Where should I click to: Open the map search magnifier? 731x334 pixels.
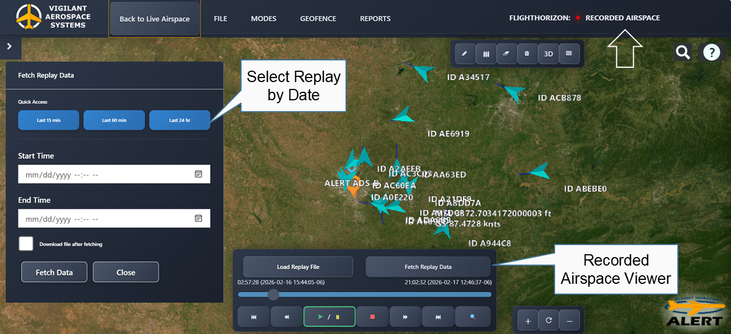coord(682,52)
